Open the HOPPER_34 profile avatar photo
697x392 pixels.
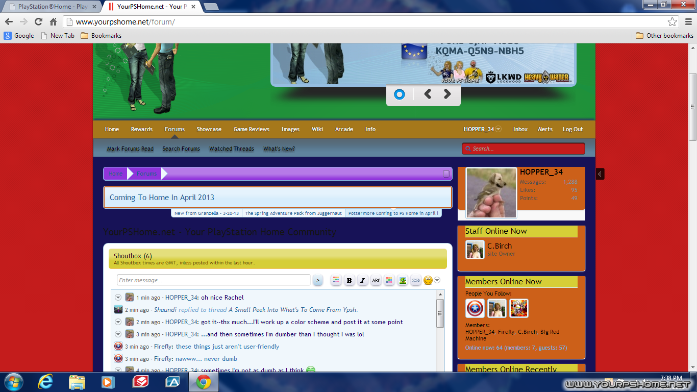[491, 193]
